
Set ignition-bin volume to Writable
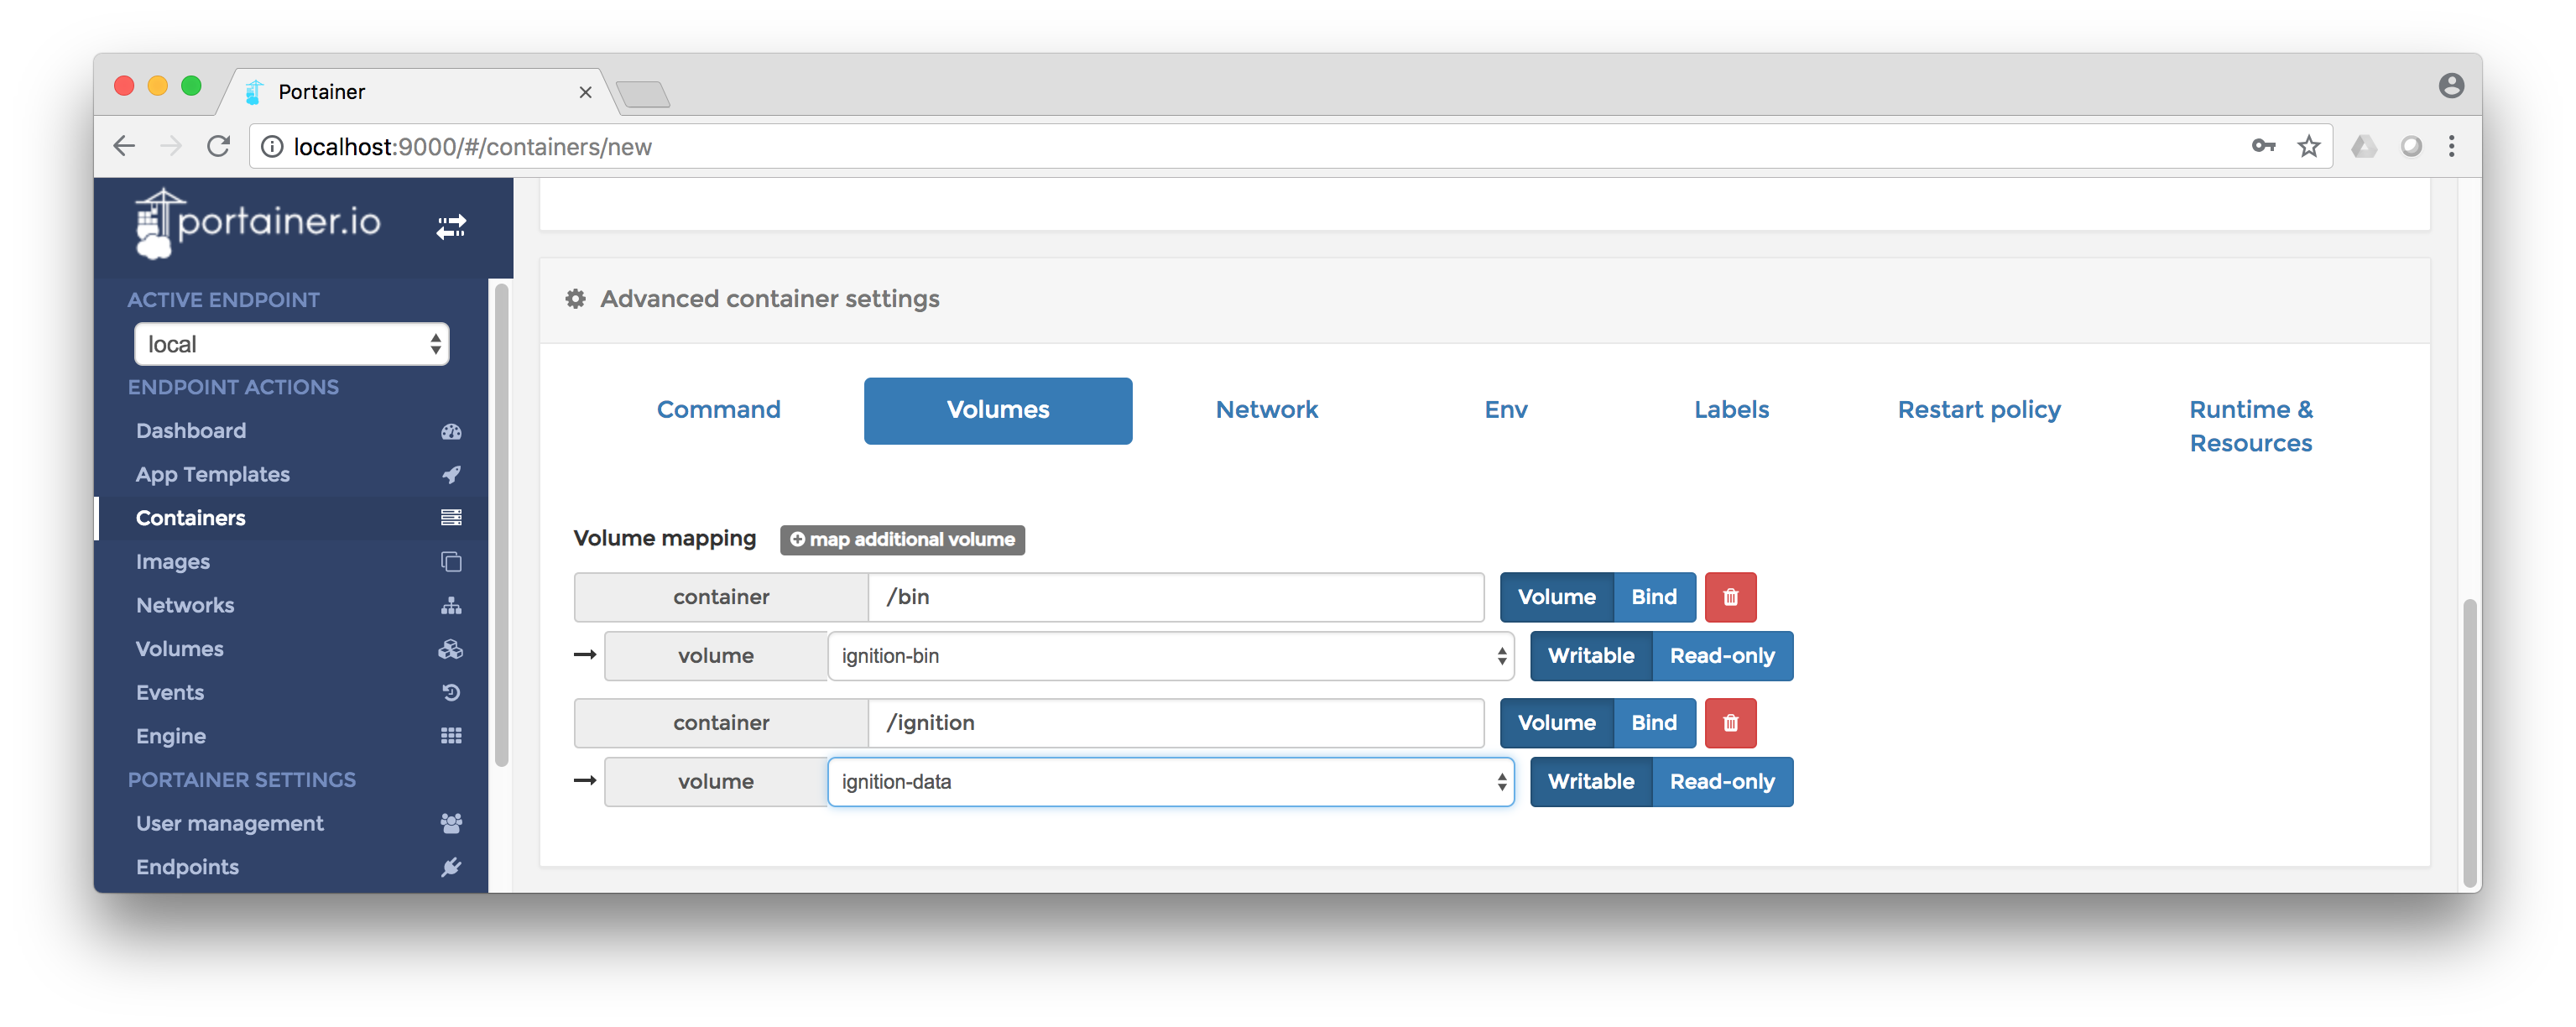[1591, 656]
